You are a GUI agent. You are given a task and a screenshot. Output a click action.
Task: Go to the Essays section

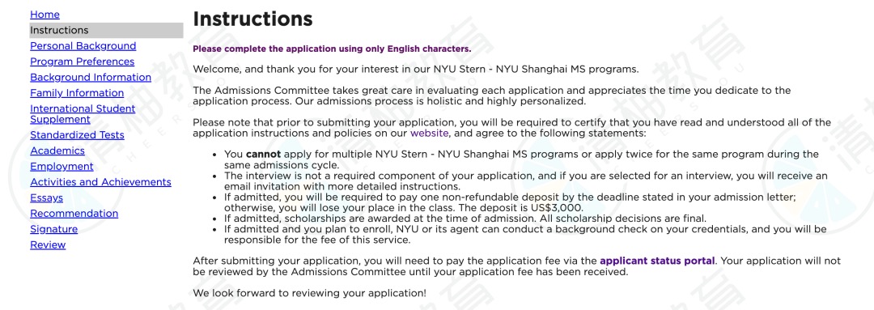tap(46, 197)
